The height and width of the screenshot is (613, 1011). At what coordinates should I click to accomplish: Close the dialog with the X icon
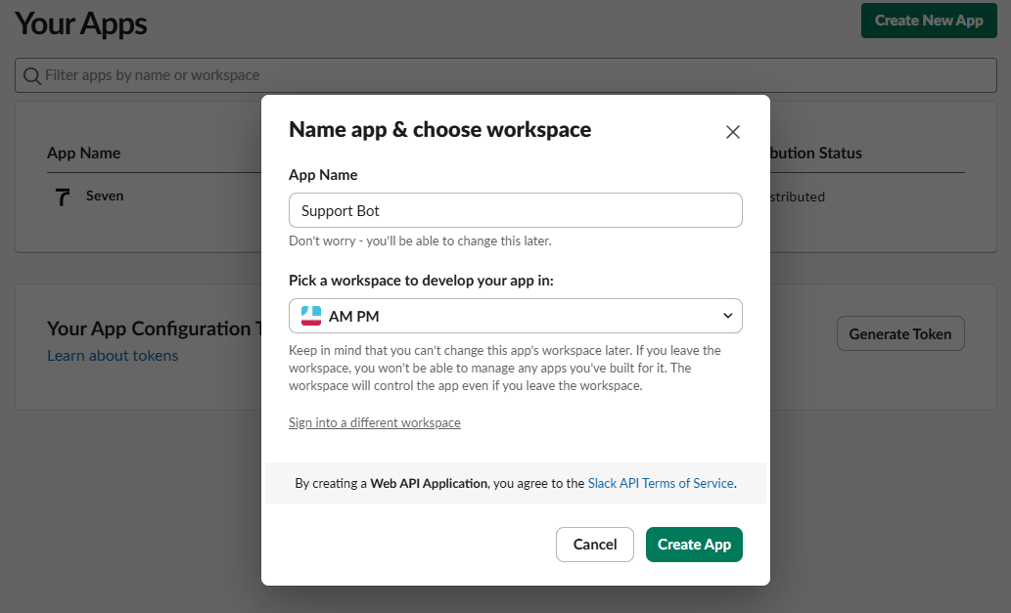pyautogui.click(x=732, y=132)
